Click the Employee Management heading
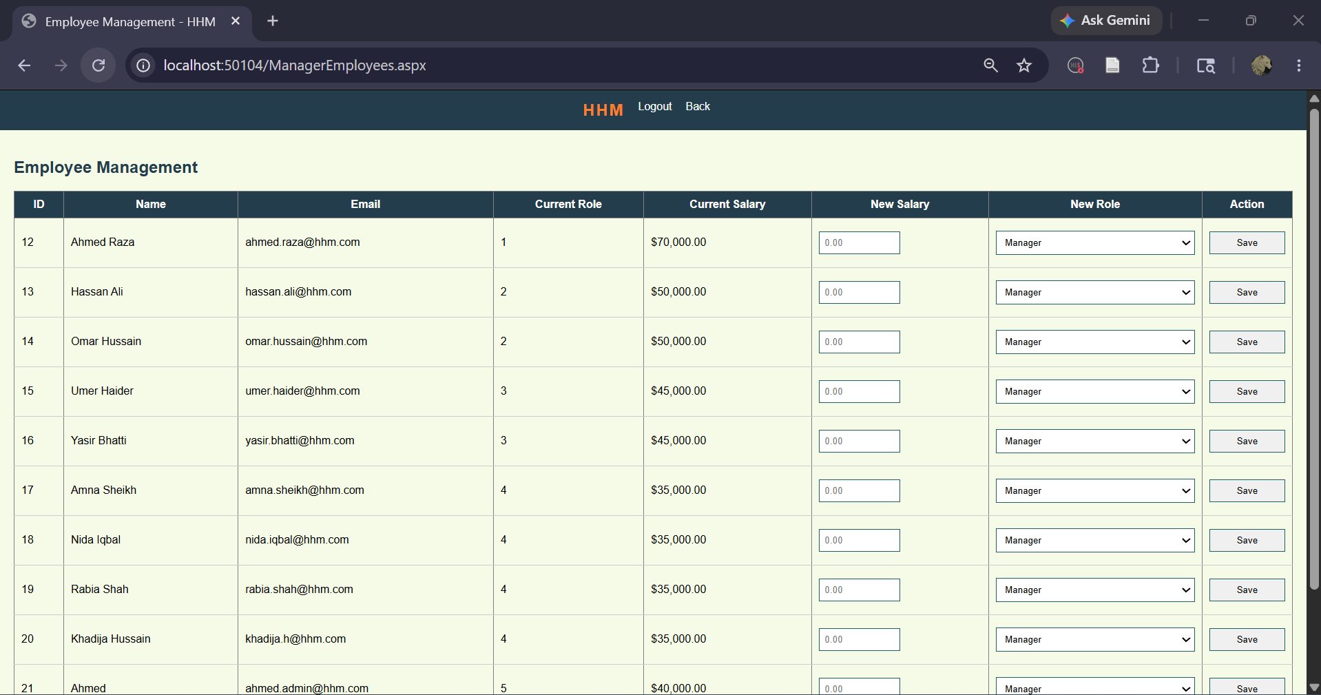The width and height of the screenshot is (1321, 695). coord(106,167)
